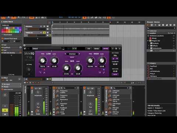Click the MID GAIN knob
The height and width of the screenshot is (133, 177).
point(78,68)
